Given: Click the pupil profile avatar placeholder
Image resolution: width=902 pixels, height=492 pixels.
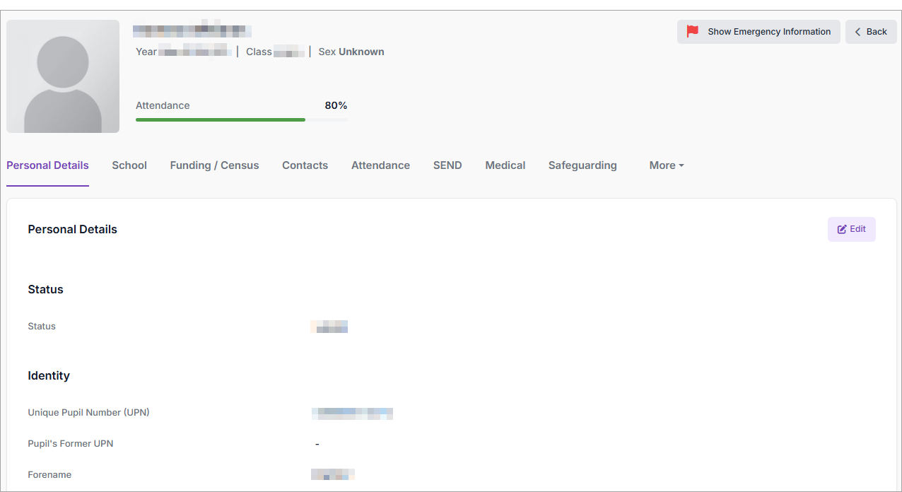Looking at the screenshot, I should coord(63,76).
